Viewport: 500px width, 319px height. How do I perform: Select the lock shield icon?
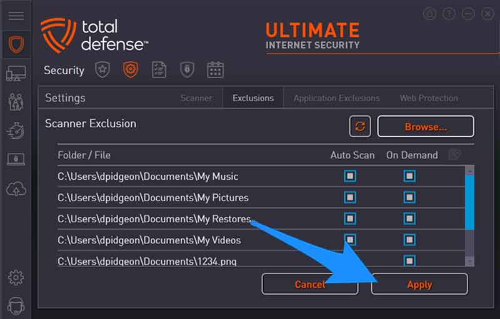click(187, 69)
